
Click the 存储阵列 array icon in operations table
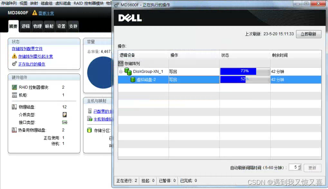coord(121,63)
